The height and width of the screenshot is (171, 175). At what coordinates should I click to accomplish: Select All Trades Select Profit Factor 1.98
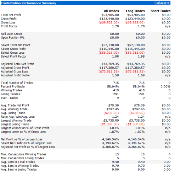tap(115, 57)
